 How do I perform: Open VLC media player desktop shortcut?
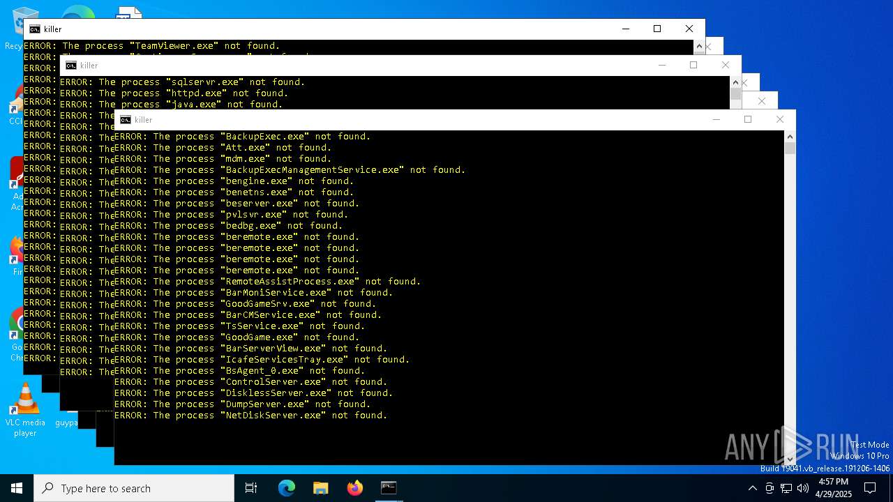25,410
